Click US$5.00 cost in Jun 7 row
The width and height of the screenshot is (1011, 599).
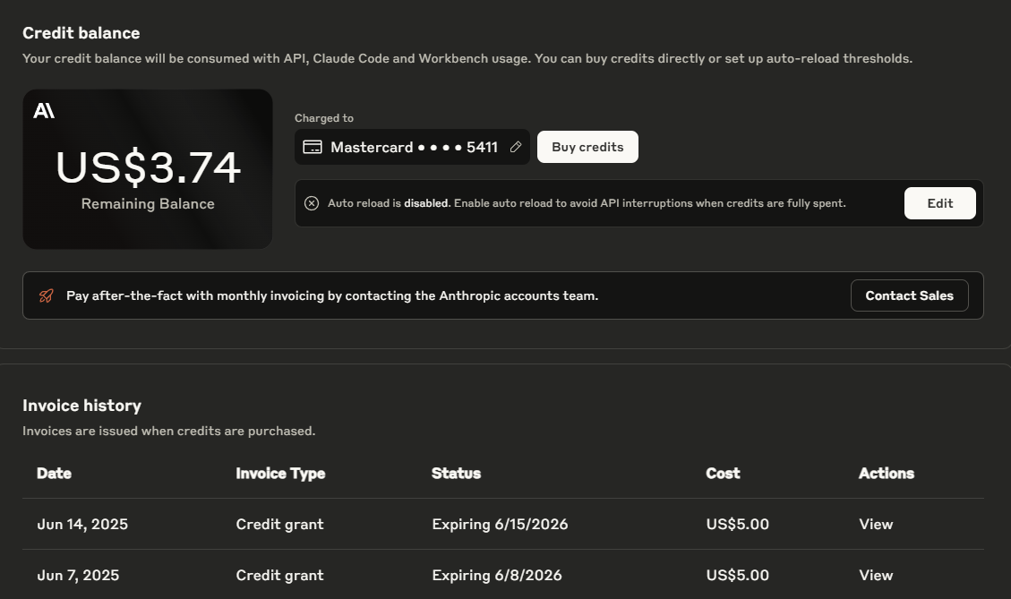[x=738, y=575]
